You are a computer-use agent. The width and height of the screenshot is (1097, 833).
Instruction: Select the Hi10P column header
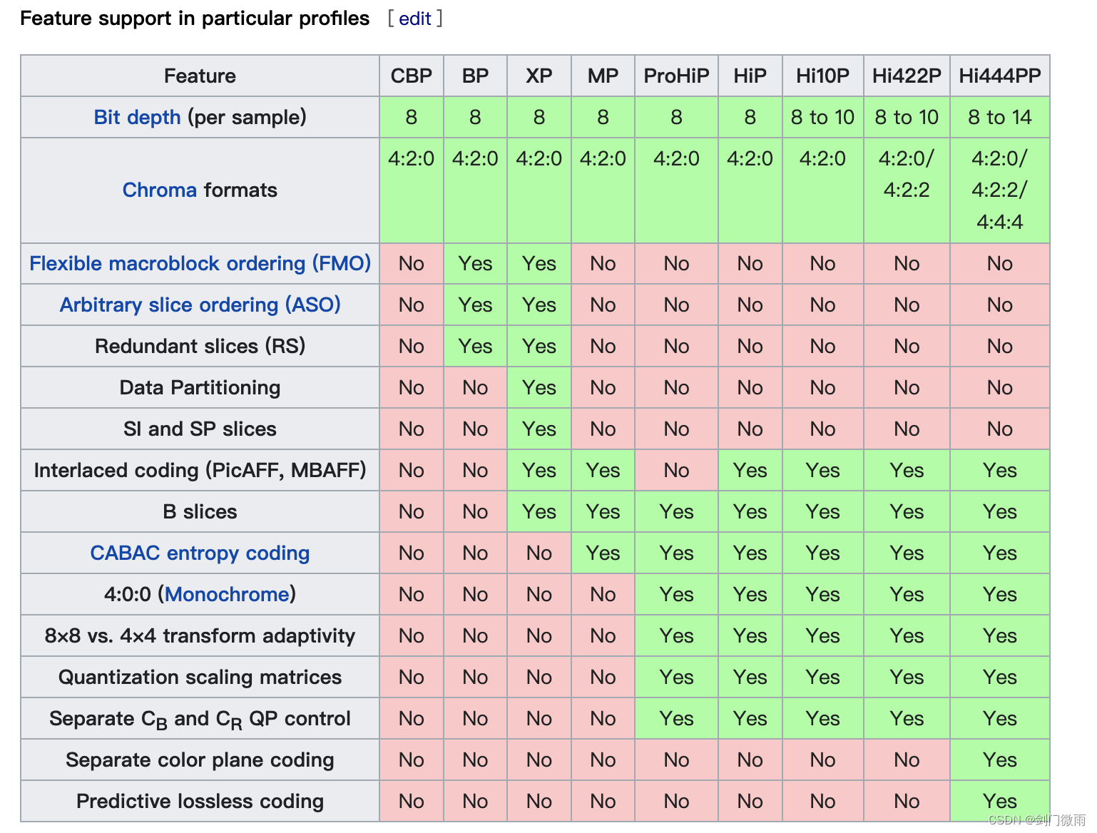(822, 76)
